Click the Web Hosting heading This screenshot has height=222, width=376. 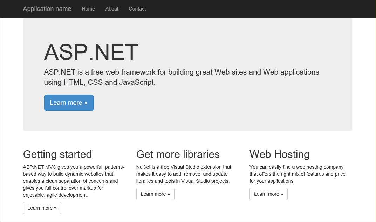click(279, 154)
